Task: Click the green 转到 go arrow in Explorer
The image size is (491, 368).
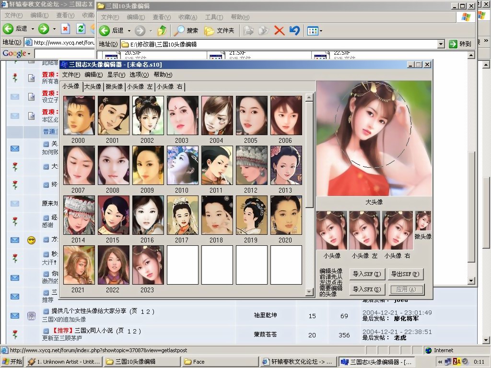Action: click(x=453, y=44)
